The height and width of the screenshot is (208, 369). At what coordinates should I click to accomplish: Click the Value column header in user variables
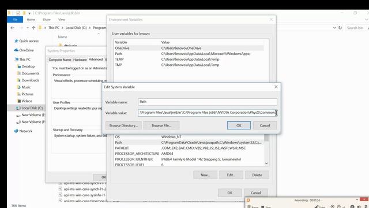[x=165, y=42]
